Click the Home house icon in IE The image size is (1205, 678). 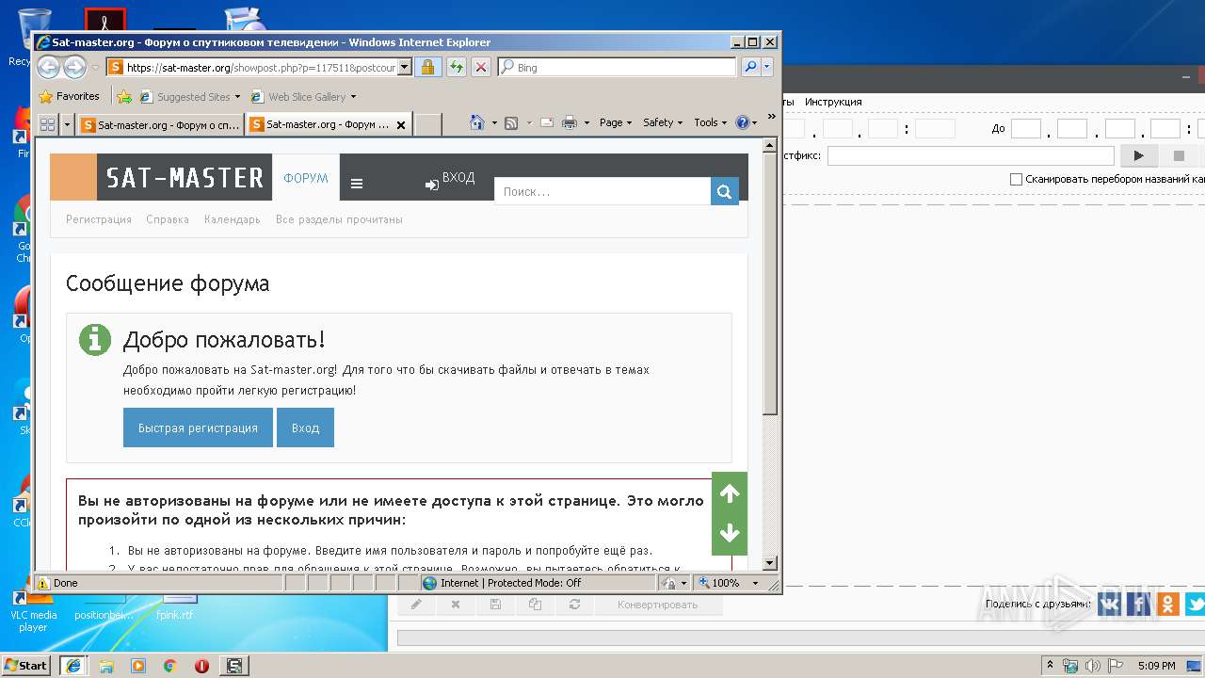[x=477, y=122]
